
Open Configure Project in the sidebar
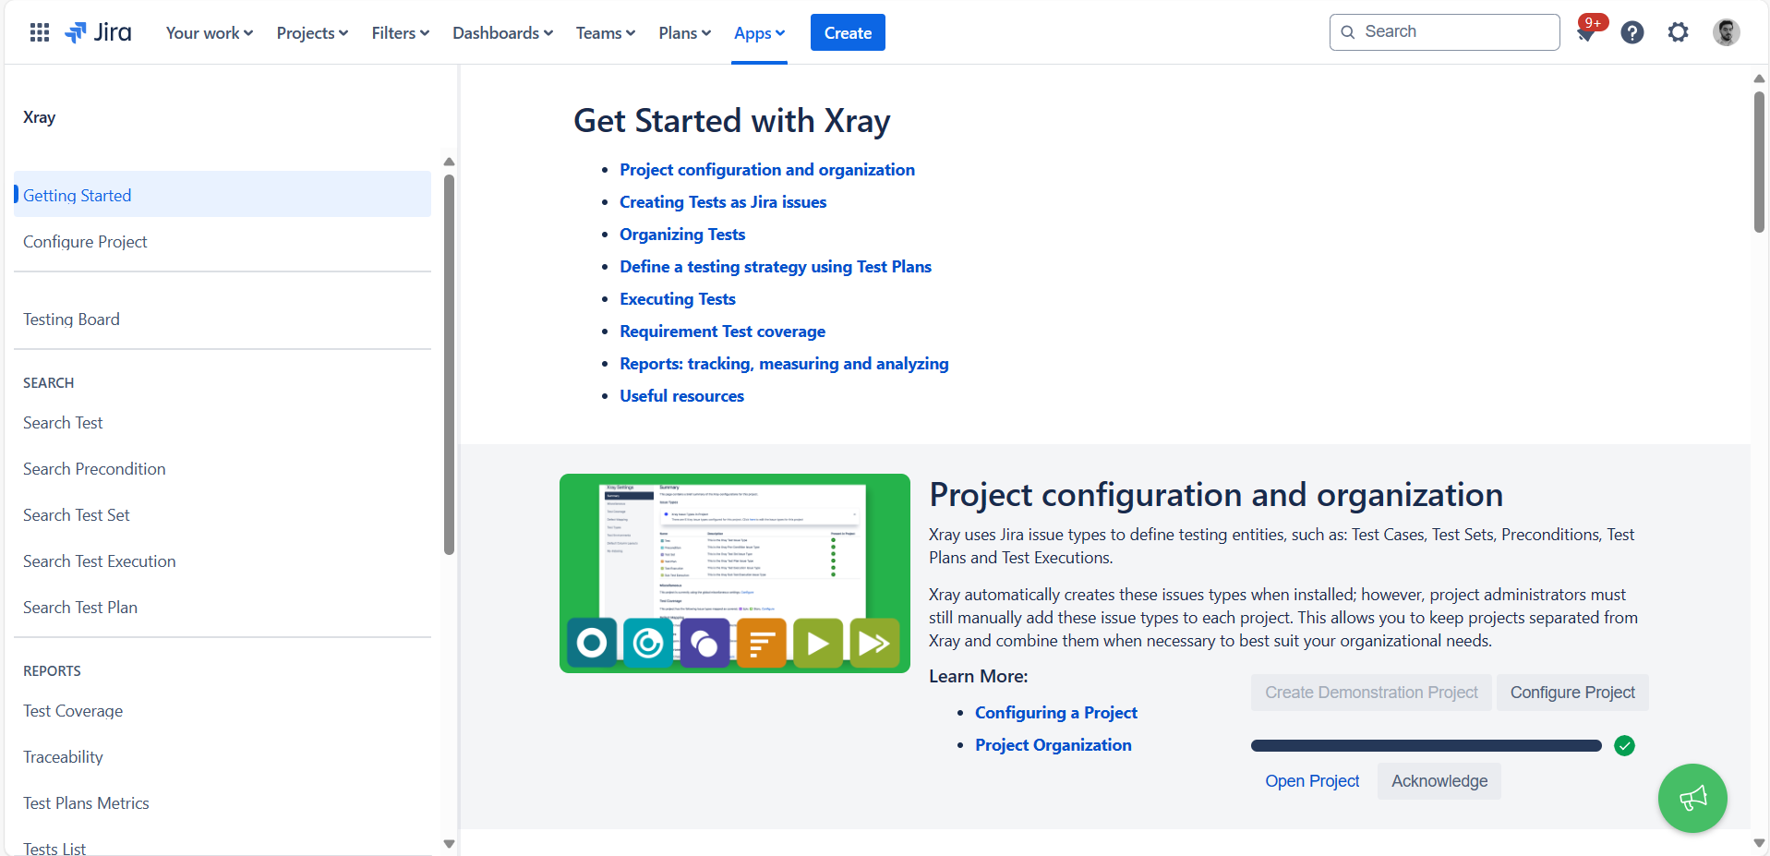pyautogui.click(x=223, y=242)
